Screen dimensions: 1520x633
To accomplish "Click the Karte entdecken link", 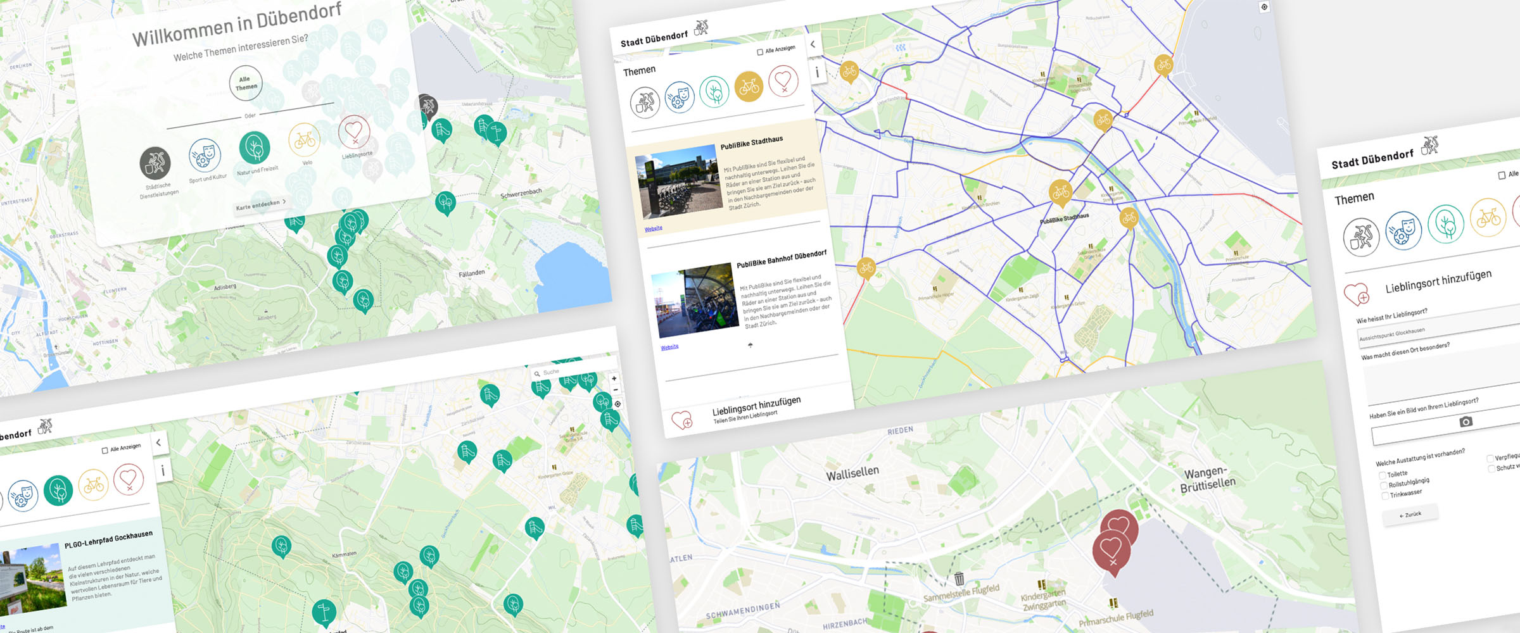I will (260, 205).
